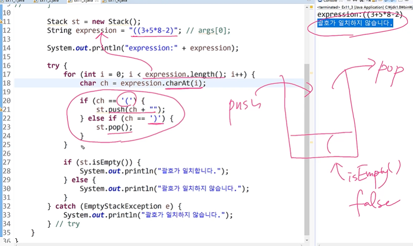Click the '// try' comment on line 34
This screenshot has width=413, height=246.
pos(67,224)
